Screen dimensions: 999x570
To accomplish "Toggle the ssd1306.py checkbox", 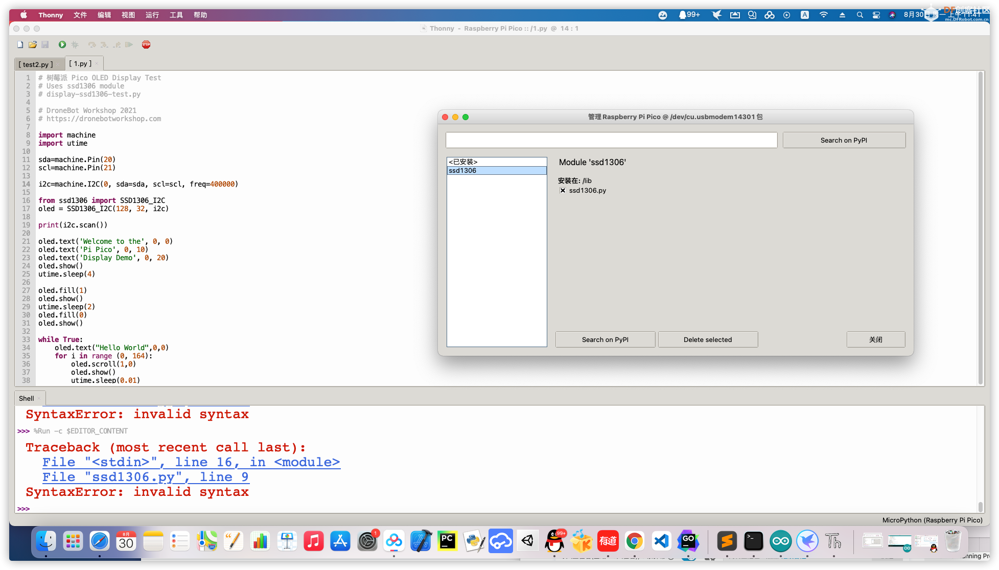I will pyautogui.click(x=563, y=190).
